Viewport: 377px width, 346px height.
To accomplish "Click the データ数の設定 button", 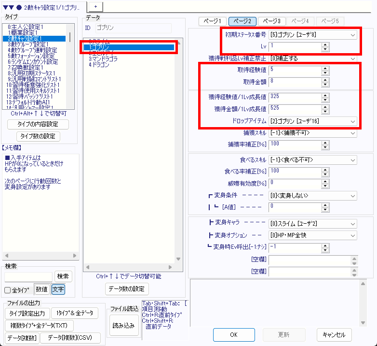I will (x=127, y=289).
